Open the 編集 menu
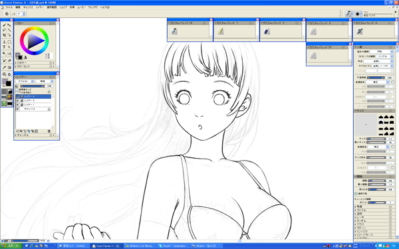The height and width of the screenshot is (249, 399). pyautogui.click(x=18, y=7)
